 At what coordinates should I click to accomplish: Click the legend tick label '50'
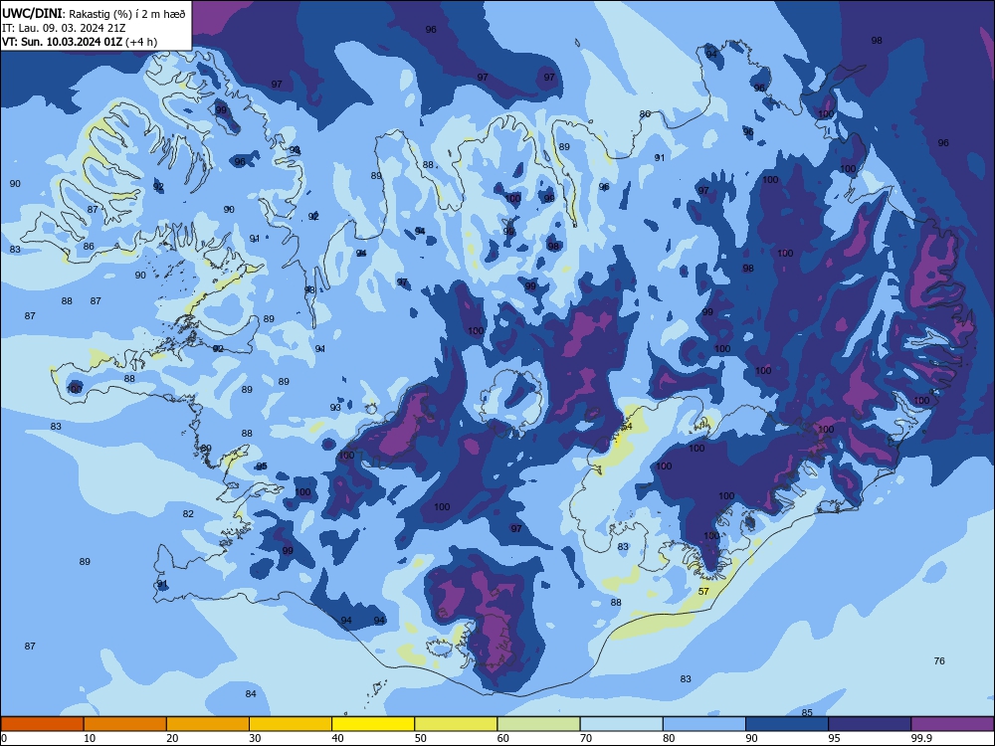421,738
